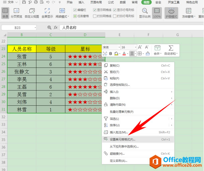Viewport: 204px width, 171px height.
Task: Set zoom to 100% button
Action: tap(157, 13)
